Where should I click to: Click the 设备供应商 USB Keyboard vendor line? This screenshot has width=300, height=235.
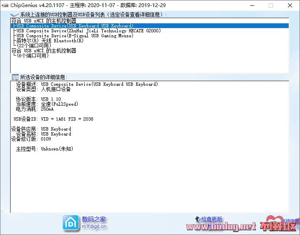click(x=41, y=129)
